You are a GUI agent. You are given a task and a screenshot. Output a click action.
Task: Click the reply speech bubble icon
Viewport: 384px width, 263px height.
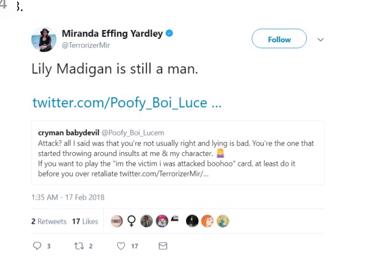click(x=37, y=246)
